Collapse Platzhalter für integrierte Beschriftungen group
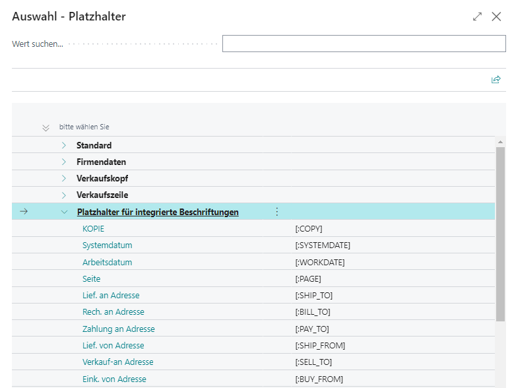 [64, 212]
